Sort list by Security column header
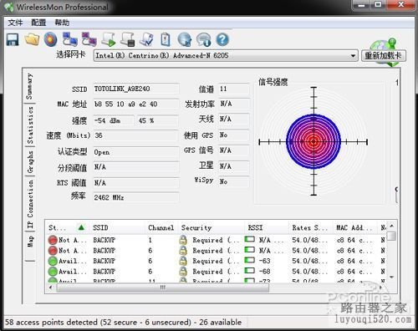The height and width of the screenshot is (331, 418). [x=212, y=227]
